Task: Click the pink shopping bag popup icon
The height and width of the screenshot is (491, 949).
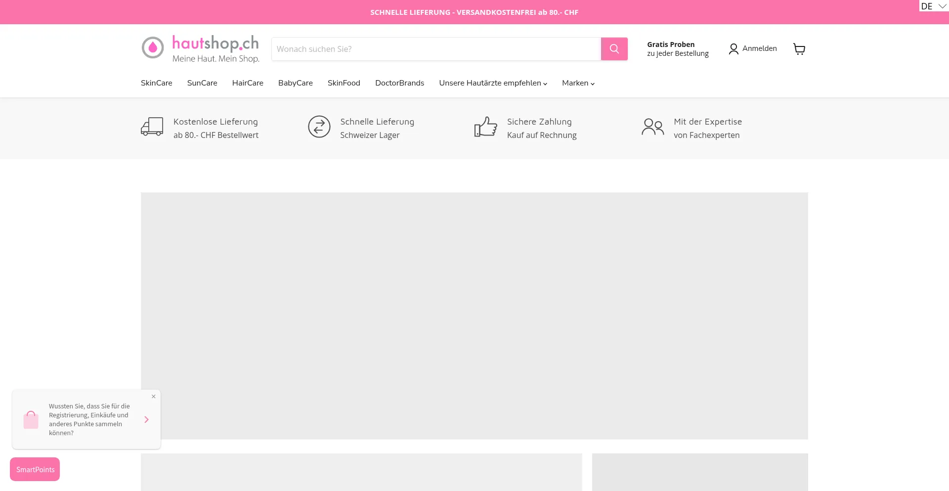Action: pyautogui.click(x=31, y=420)
